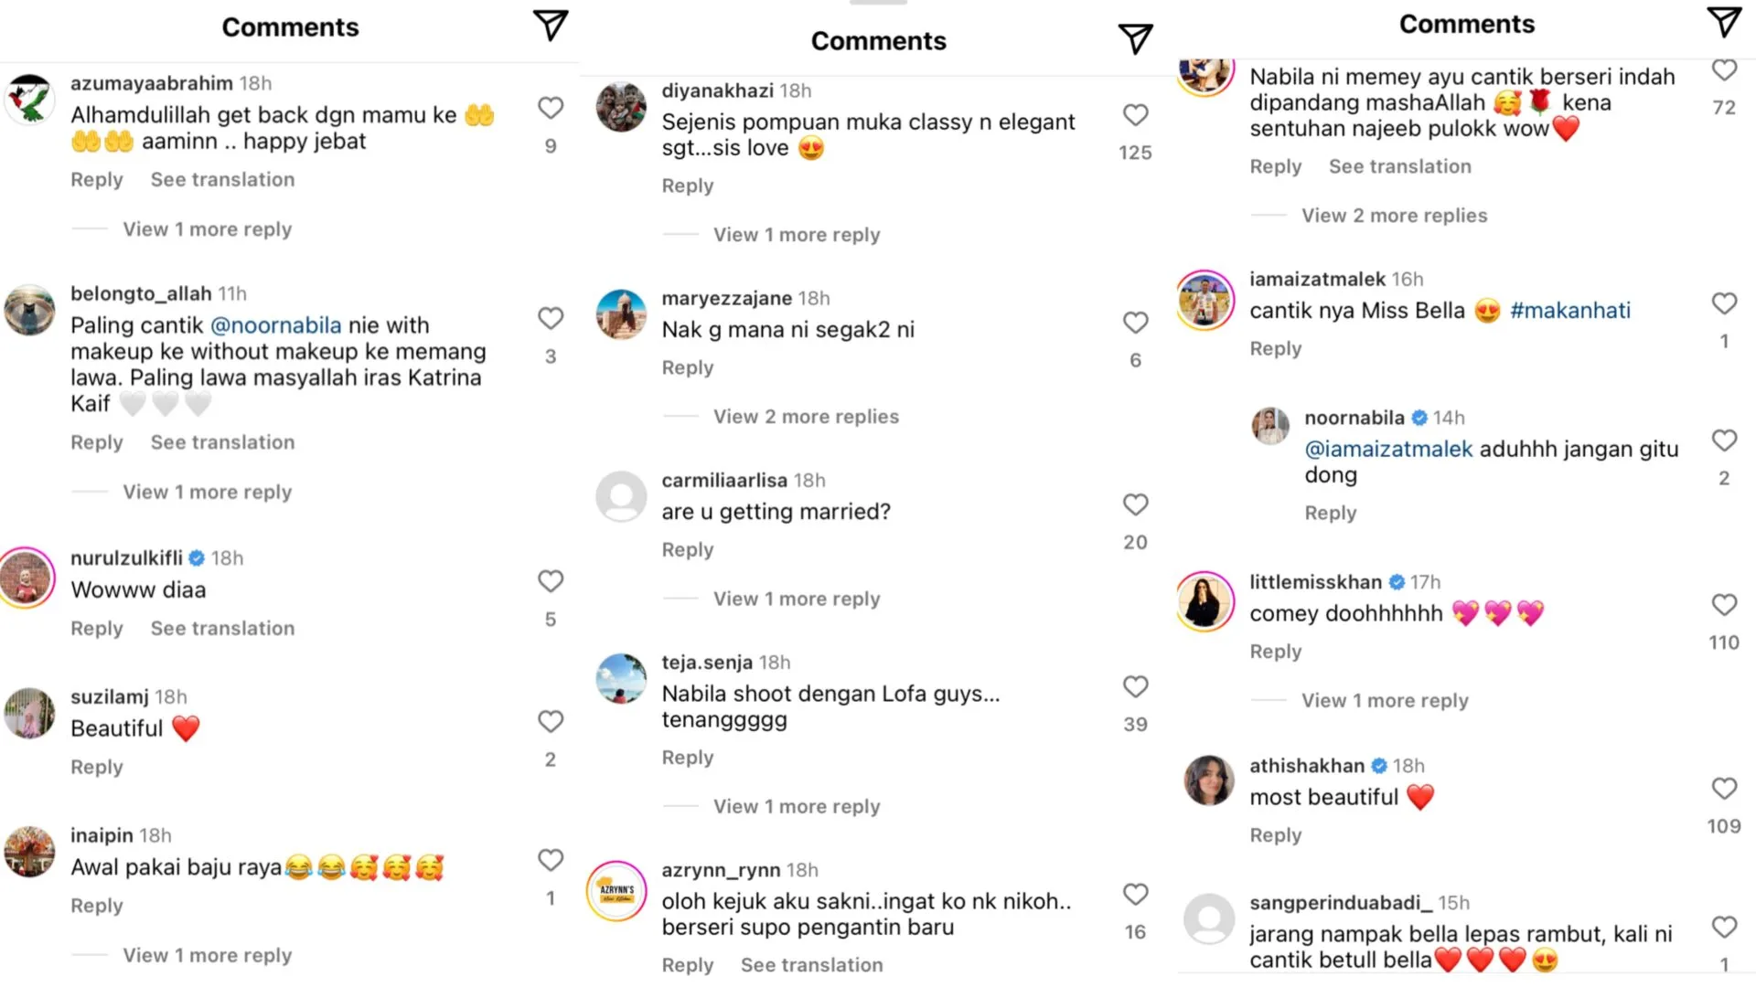Image resolution: width=1756 pixels, height=987 pixels.
Task: Expand 'View 1 more reply' under littlemisskhan
Action: (x=1385, y=701)
